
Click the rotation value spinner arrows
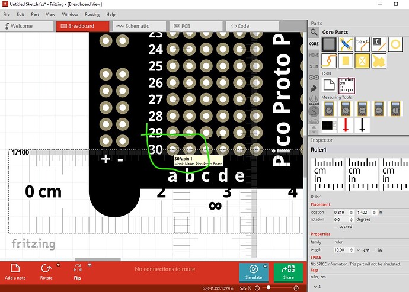click(352, 220)
